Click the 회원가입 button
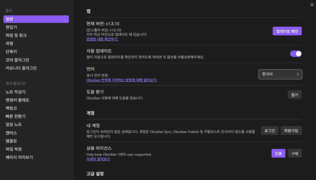 291,131
